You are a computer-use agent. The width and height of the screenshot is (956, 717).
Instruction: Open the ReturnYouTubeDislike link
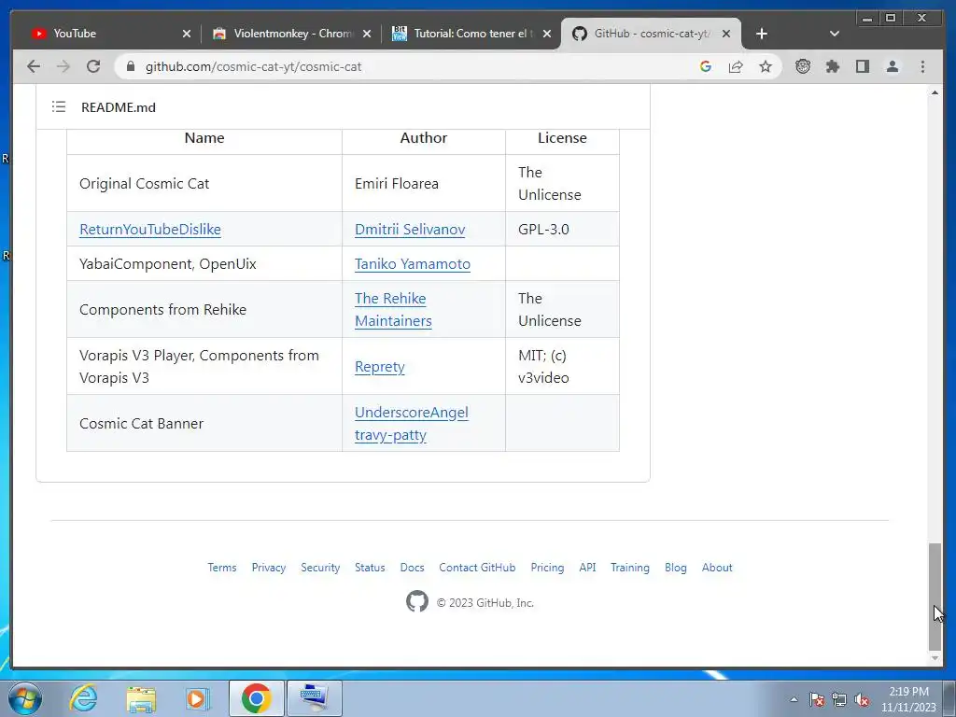pos(150,230)
